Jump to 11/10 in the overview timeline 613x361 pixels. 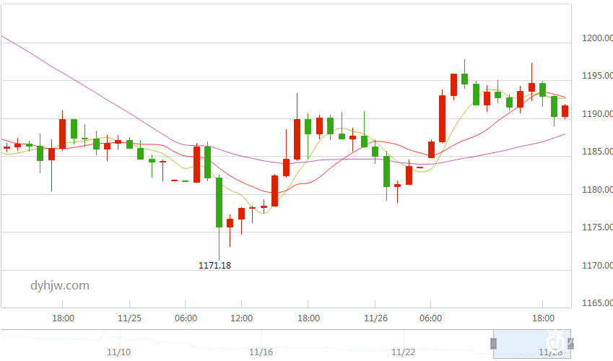point(118,352)
